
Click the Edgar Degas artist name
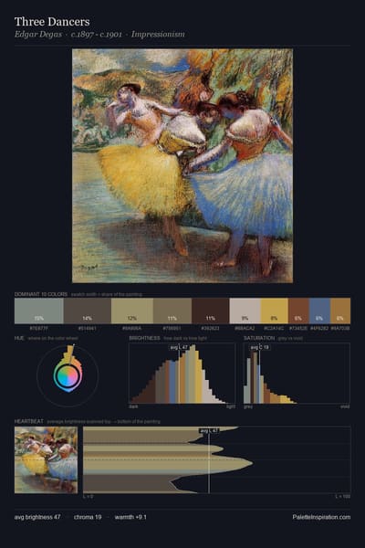pos(38,35)
